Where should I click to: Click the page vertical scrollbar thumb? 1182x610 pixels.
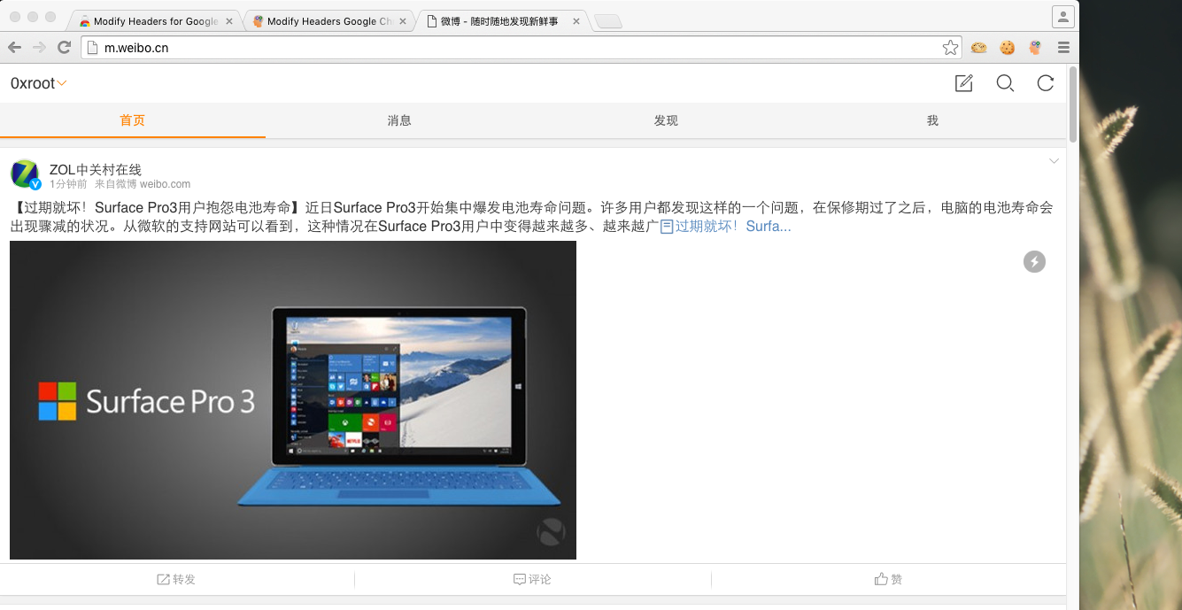click(x=1073, y=104)
